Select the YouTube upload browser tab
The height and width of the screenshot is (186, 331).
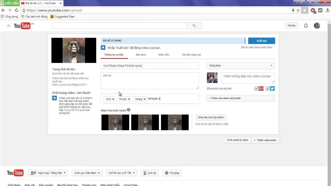click(41, 3)
